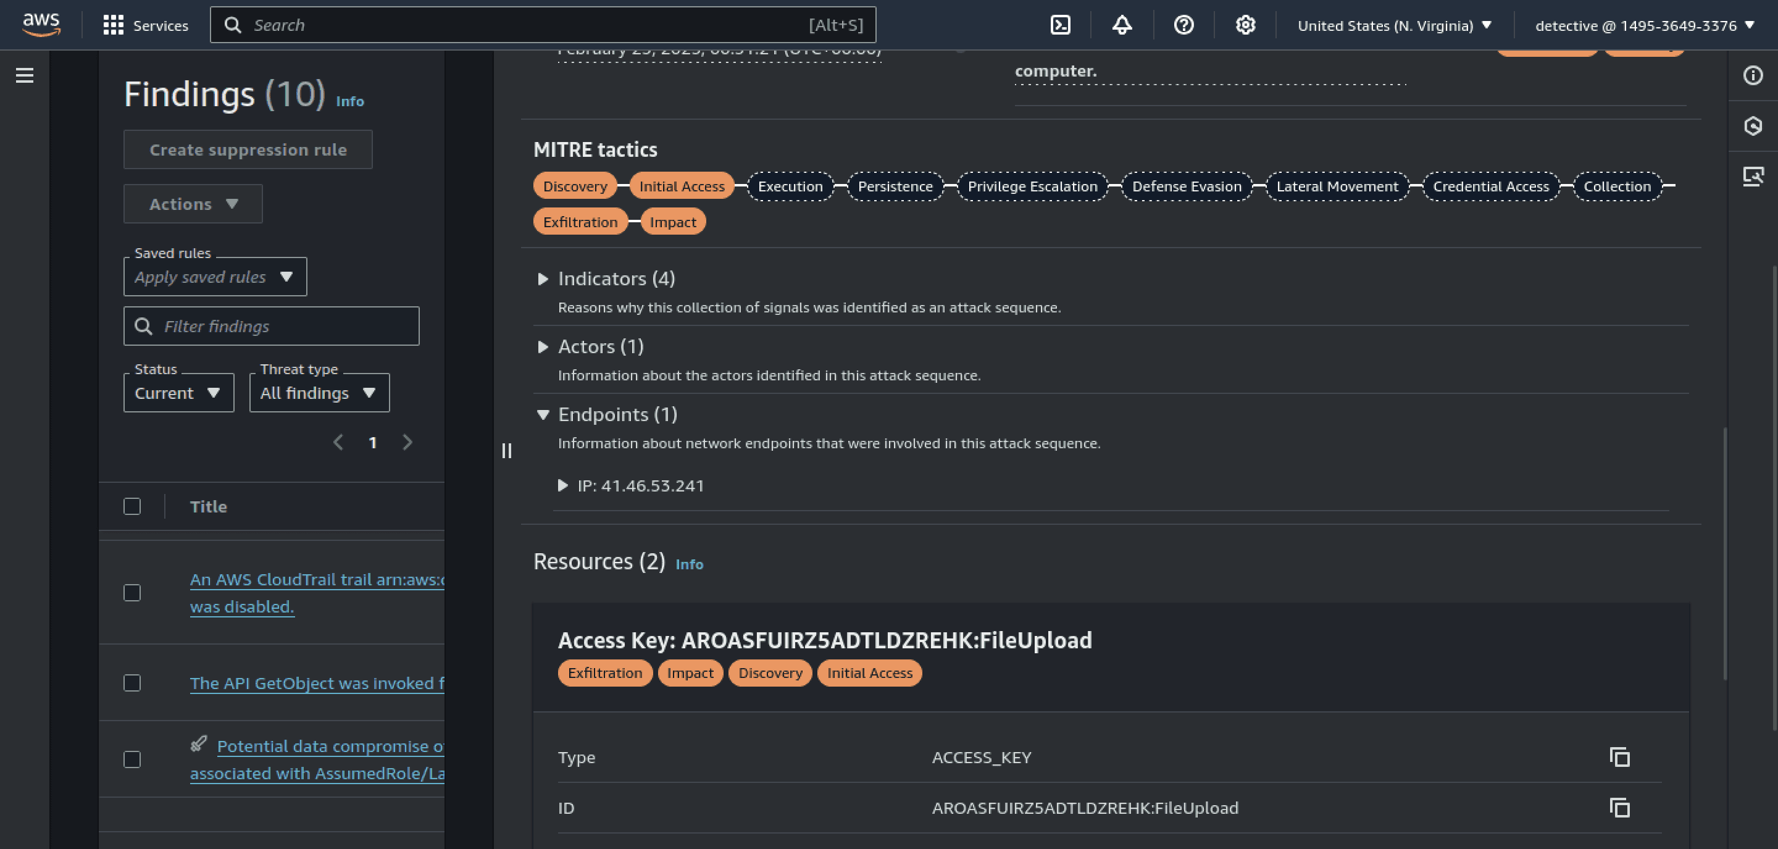Click the Discovery tag under Access Key resource

click(770, 673)
